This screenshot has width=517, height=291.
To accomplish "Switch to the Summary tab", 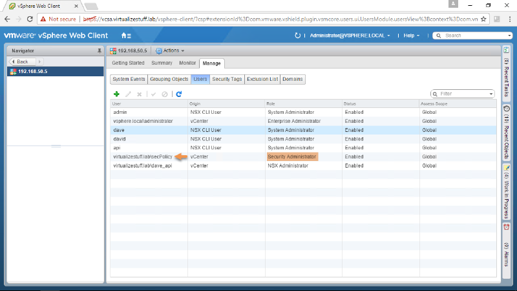I will pos(162,63).
